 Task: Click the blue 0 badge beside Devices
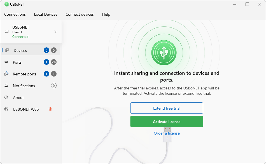[x=46, y=50]
